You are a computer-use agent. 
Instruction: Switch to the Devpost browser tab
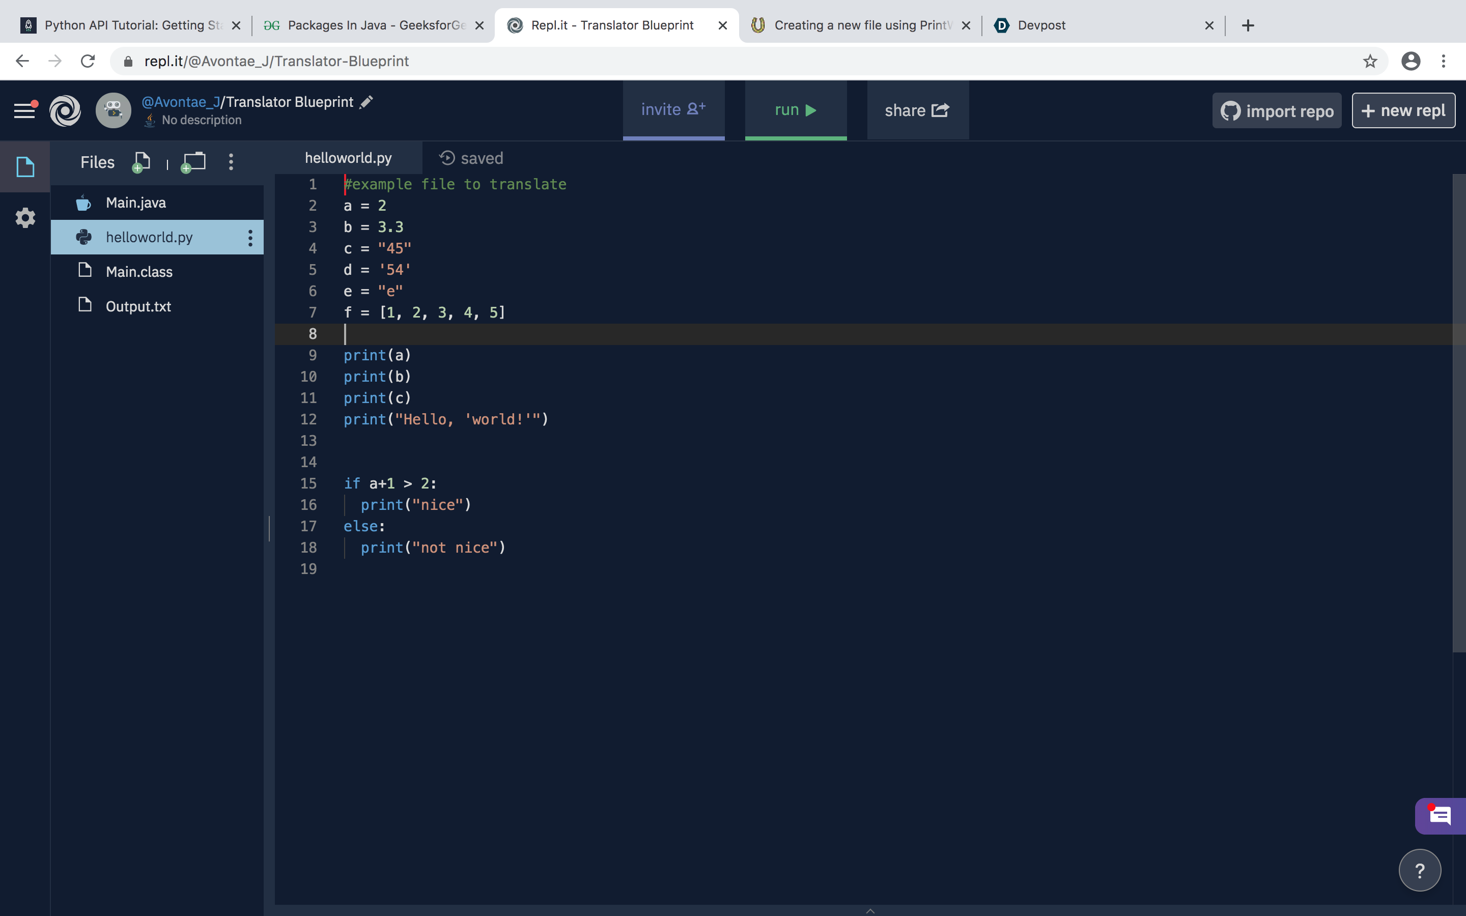1041,25
